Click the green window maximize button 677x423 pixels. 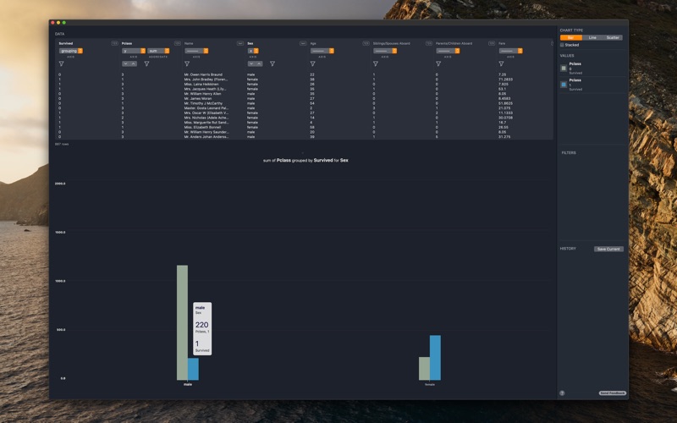click(64, 23)
